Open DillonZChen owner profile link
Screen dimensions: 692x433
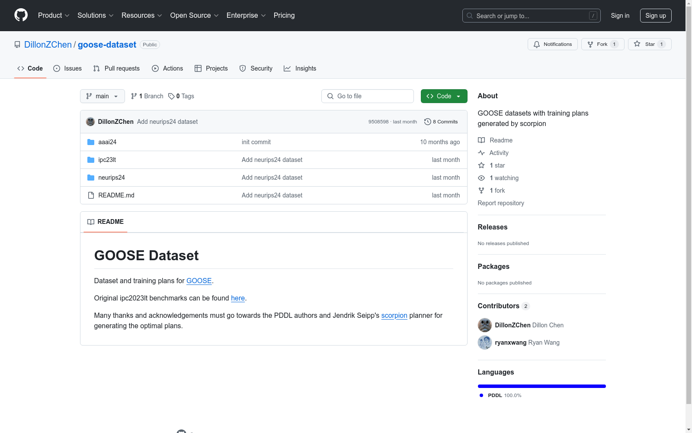click(x=48, y=45)
